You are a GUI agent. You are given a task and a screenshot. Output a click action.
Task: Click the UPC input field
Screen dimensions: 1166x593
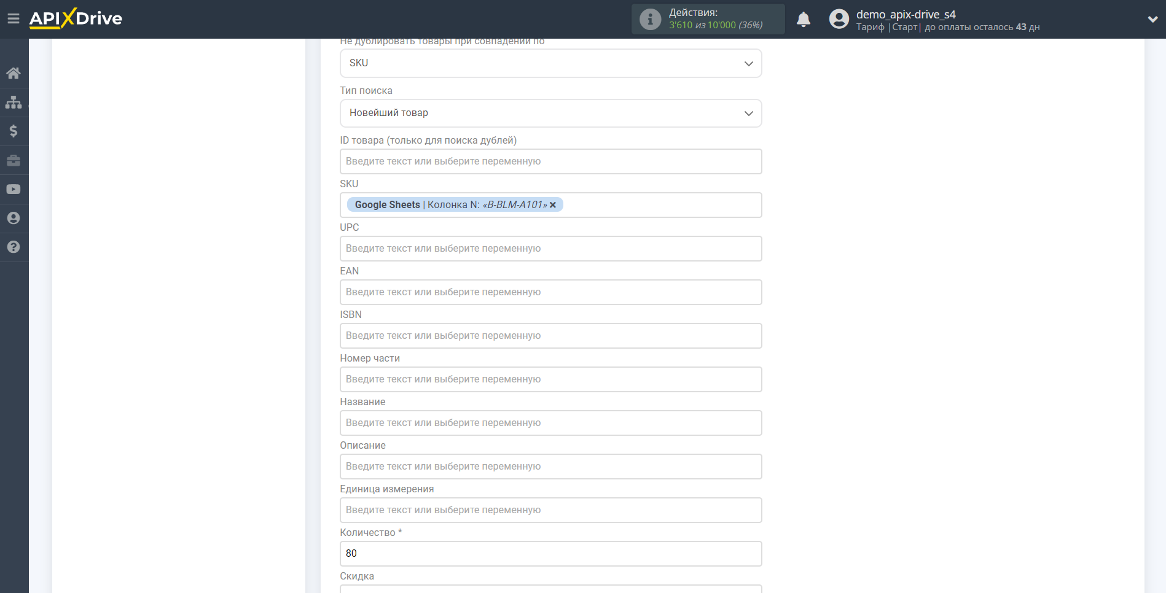click(550, 249)
